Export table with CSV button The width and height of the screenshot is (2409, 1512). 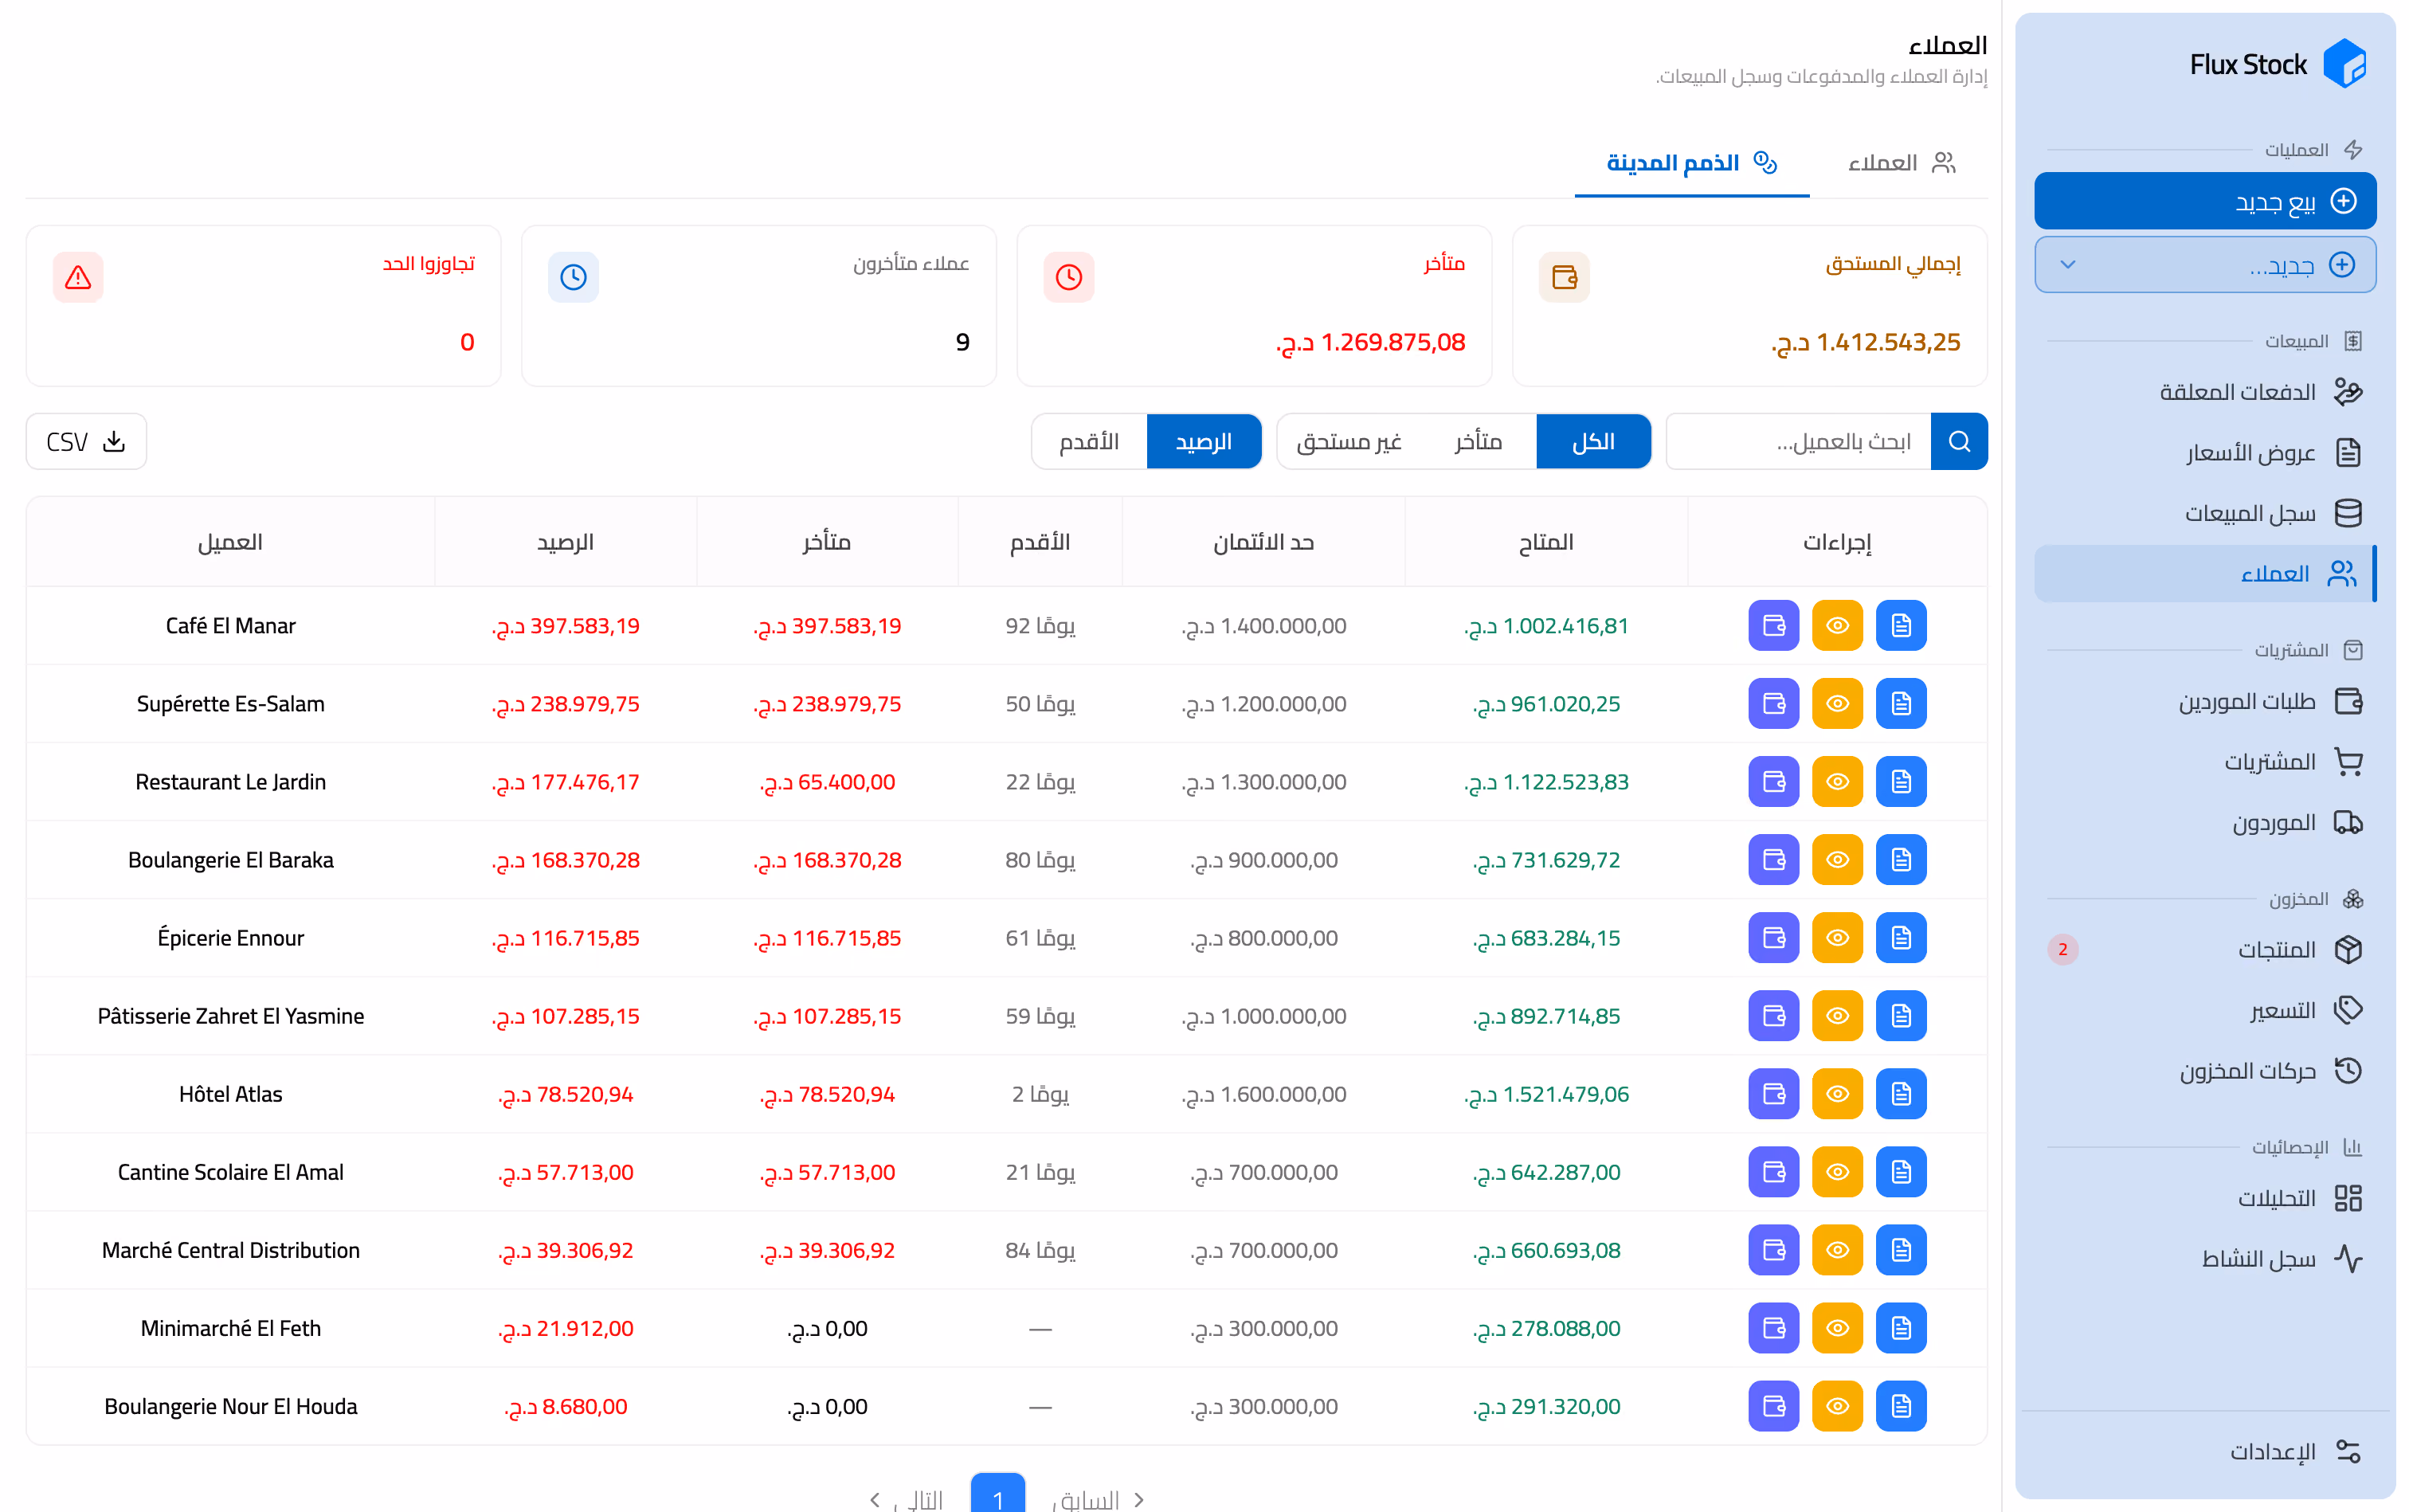[86, 441]
